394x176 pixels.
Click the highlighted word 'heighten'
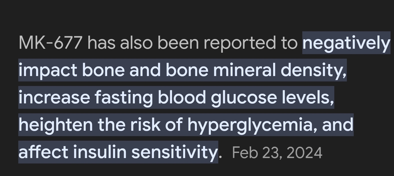pos(56,125)
